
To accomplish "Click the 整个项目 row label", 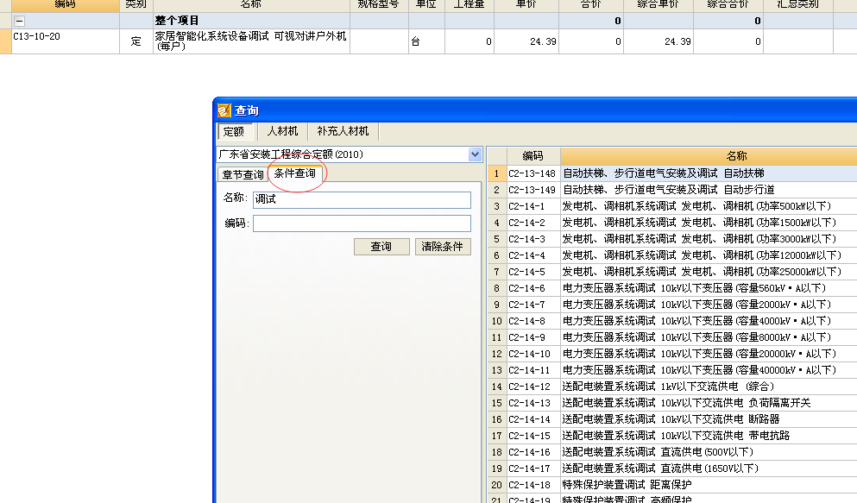I will click(177, 21).
